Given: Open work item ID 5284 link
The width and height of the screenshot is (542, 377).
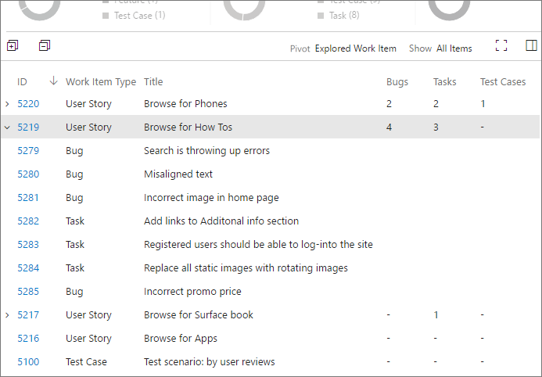Looking at the screenshot, I should click(28, 268).
